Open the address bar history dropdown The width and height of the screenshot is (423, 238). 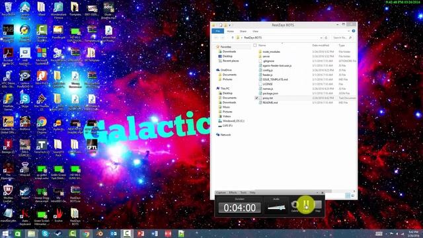321,38
